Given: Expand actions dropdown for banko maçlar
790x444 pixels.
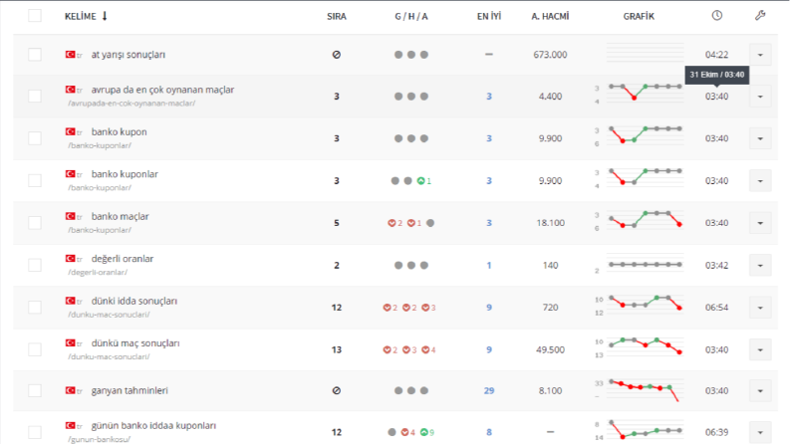Looking at the screenshot, I should coord(760,223).
